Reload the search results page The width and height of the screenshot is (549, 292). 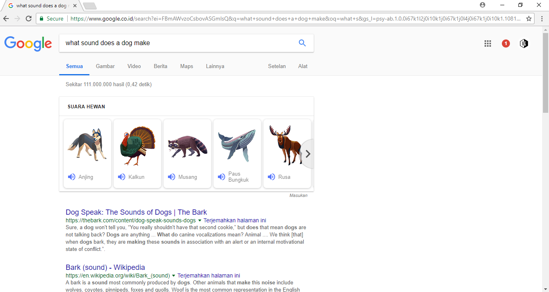[28, 19]
